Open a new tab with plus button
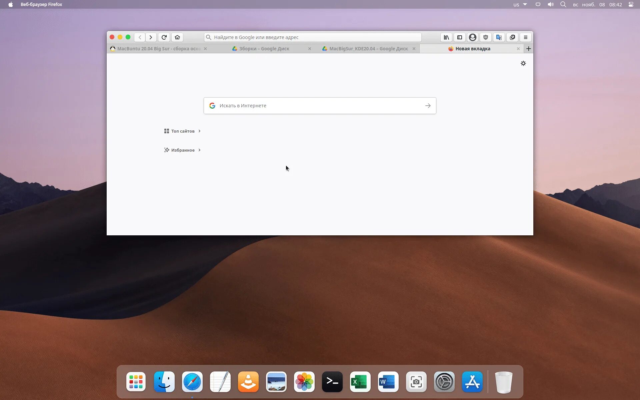Image resolution: width=640 pixels, height=400 pixels. click(x=529, y=49)
